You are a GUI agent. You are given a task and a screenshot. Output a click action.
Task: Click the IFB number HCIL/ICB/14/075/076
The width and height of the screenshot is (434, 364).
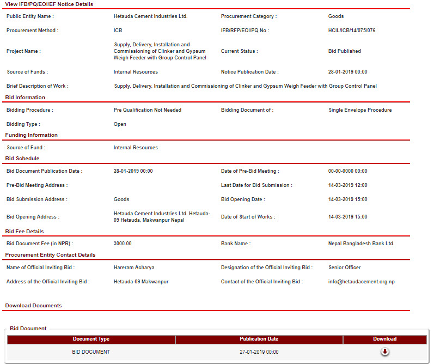(352, 31)
